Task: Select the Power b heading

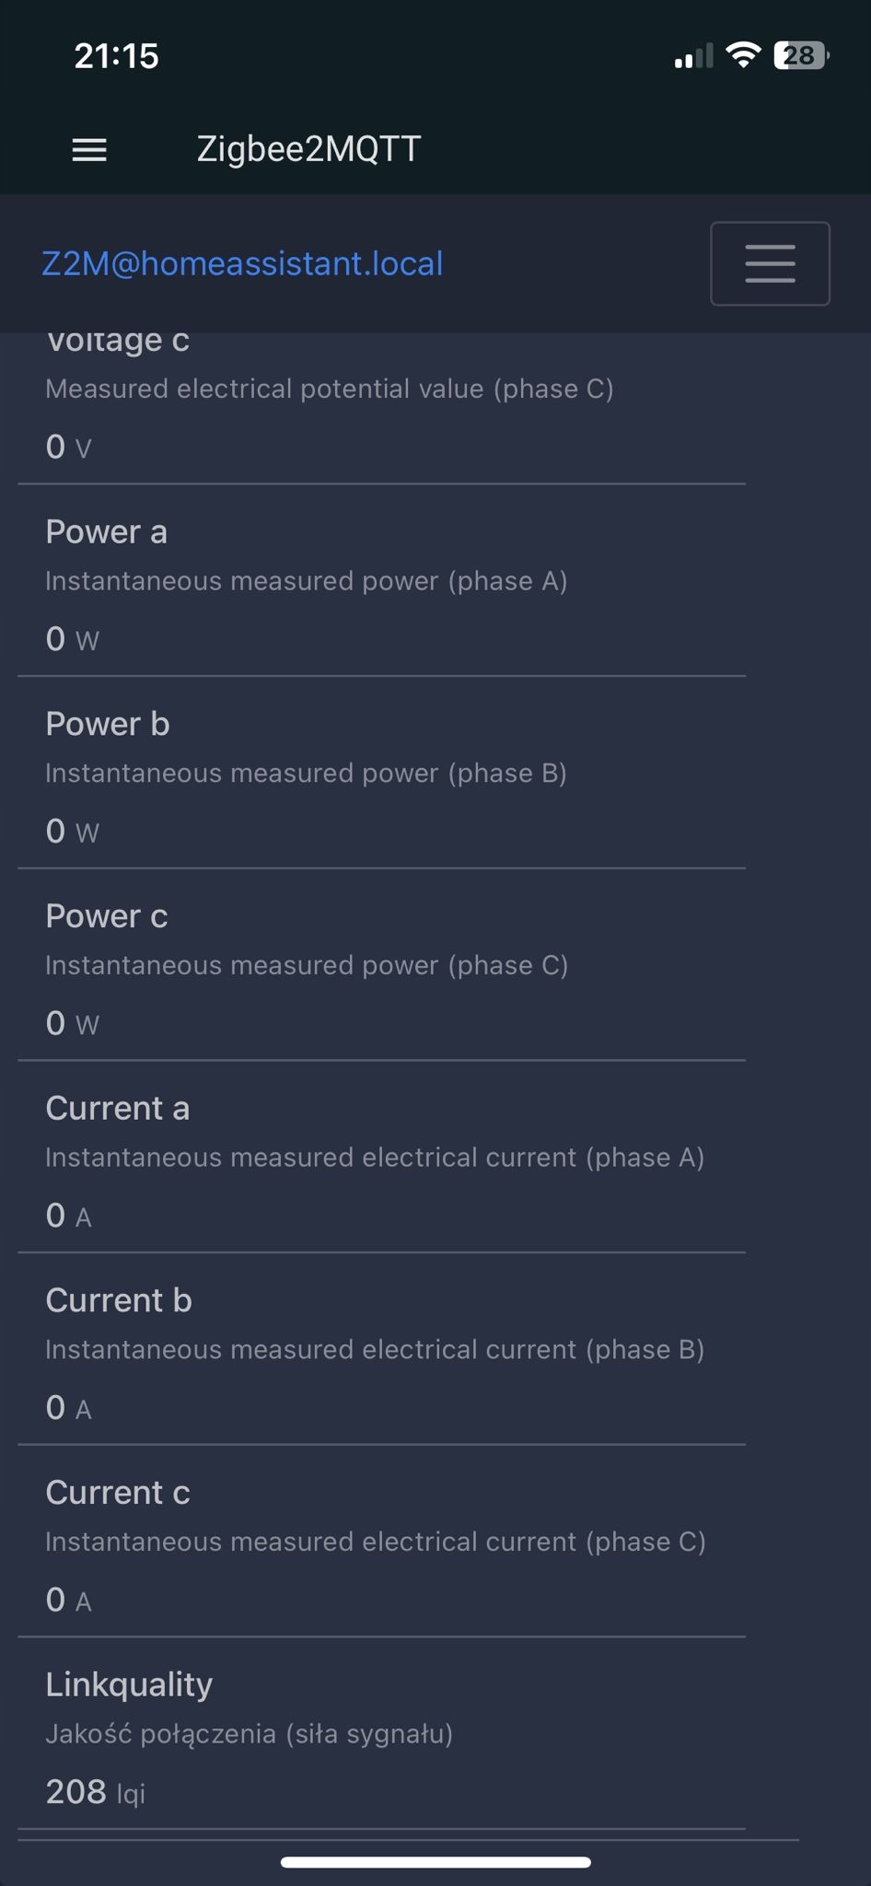Action: 108,725
